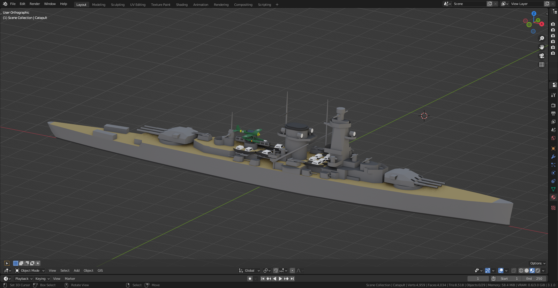This screenshot has width=558, height=288.
Task: Open the Output properties tab
Action: (x=553, y=114)
